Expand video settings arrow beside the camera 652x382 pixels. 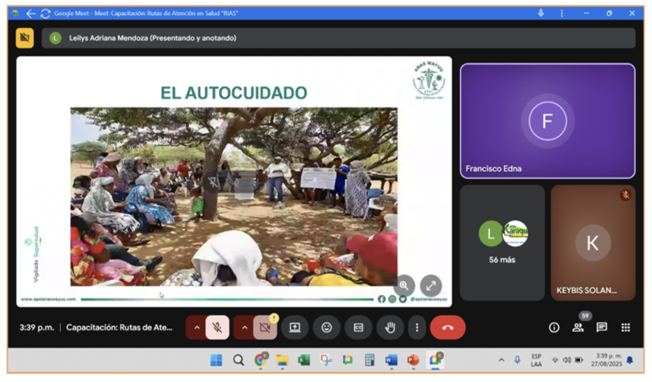[x=244, y=328]
